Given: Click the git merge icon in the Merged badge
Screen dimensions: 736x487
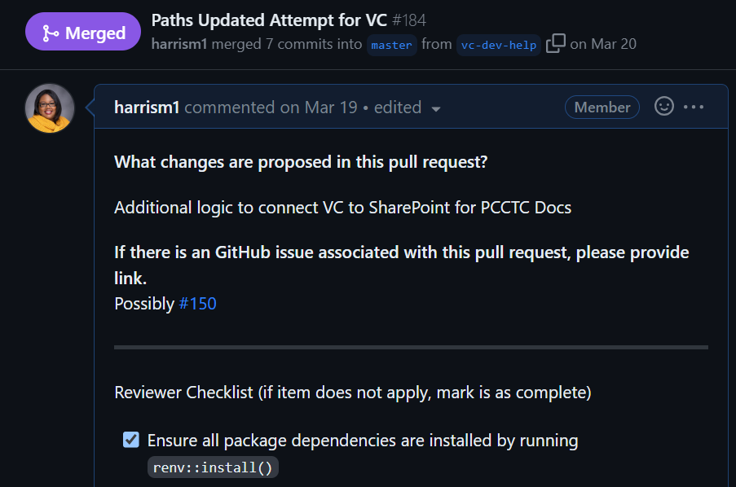Looking at the screenshot, I should pyautogui.click(x=49, y=33).
